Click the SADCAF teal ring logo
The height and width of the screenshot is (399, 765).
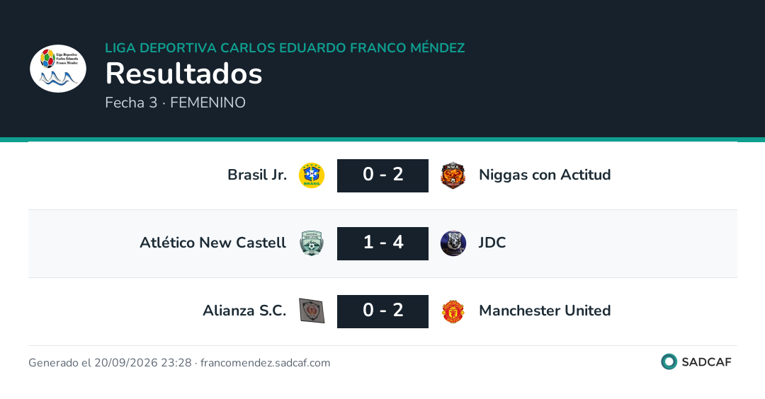point(669,362)
